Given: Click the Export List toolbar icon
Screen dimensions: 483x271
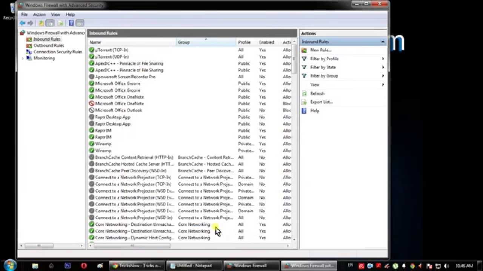Looking at the screenshot, I should tap(60, 23).
